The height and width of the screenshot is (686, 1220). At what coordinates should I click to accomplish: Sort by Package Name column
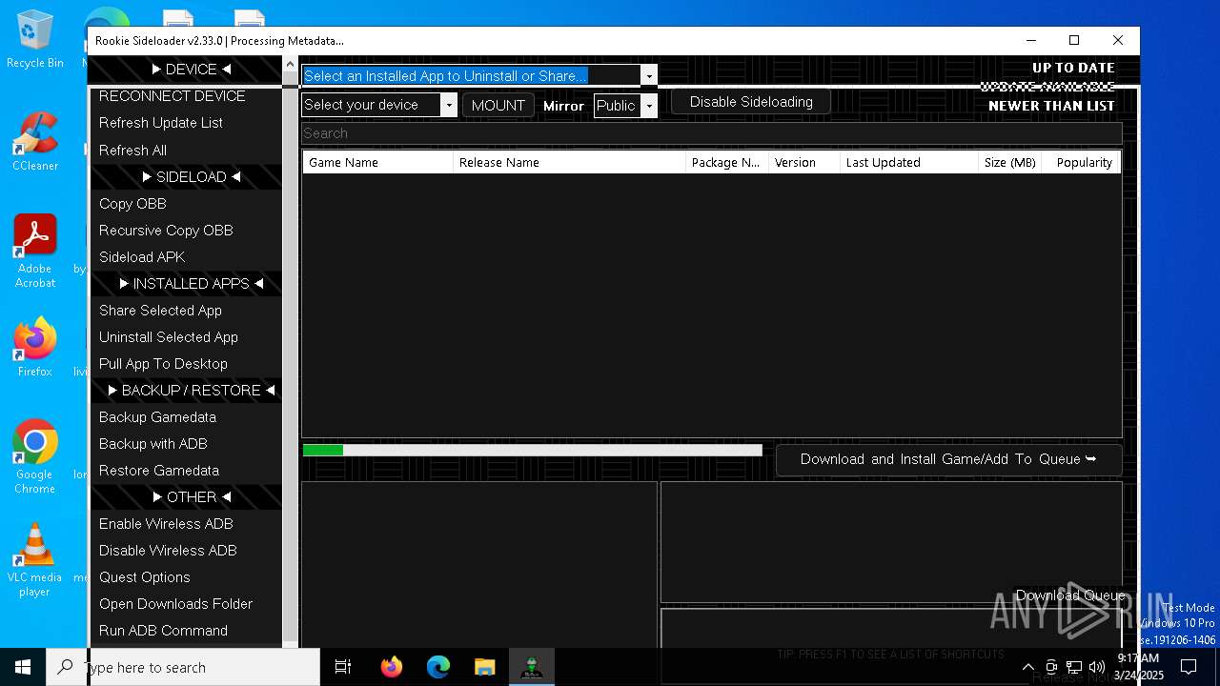pos(727,162)
